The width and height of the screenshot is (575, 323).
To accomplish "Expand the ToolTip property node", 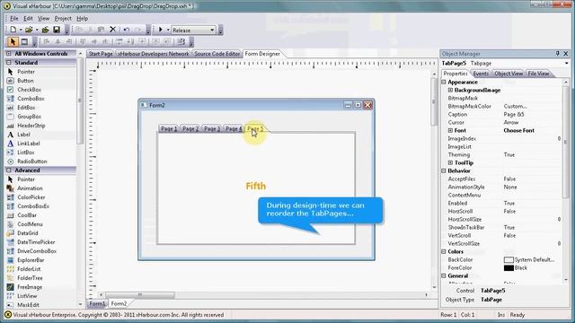I will tap(450, 162).
